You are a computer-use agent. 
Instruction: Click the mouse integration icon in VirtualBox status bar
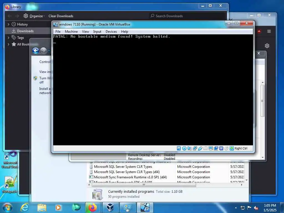(x=226, y=148)
